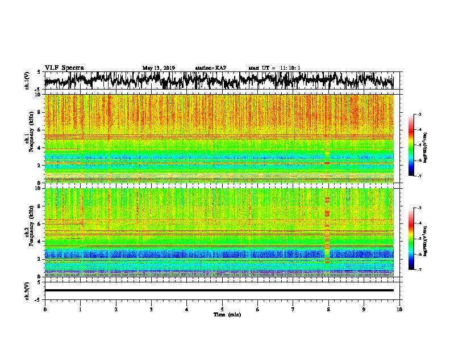The width and height of the screenshot is (450, 347).
Task: Click the x-axis tick label "3"
Action: [x=151, y=310]
